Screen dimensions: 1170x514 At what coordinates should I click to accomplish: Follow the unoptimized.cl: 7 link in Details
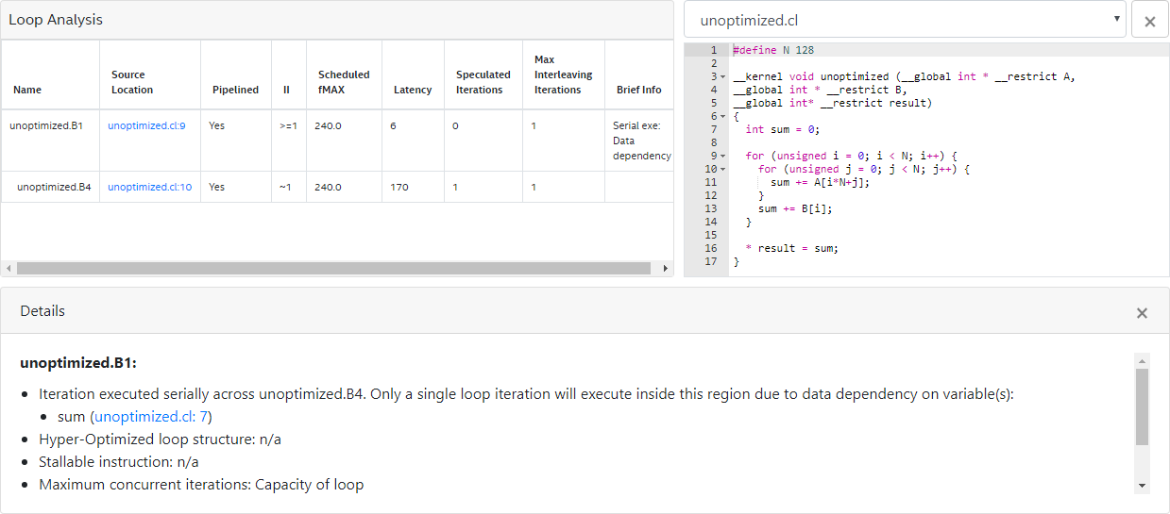(x=150, y=416)
